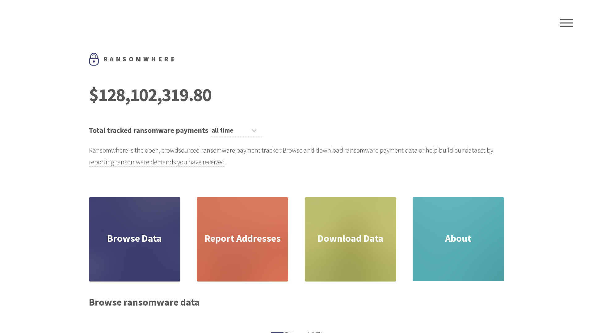
Task: Open the Download Data tile
Action: [x=351, y=239]
